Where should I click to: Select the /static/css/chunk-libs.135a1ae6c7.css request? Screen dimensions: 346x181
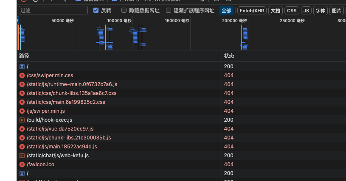click(71, 93)
